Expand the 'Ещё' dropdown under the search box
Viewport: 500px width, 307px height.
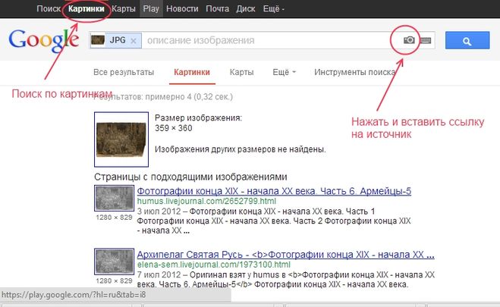pyautogui.click(x=284, y=72)
